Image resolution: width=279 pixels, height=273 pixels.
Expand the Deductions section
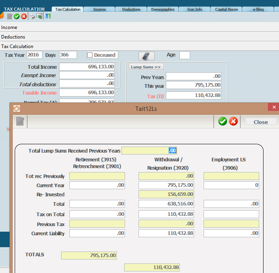tap(13, 37)
